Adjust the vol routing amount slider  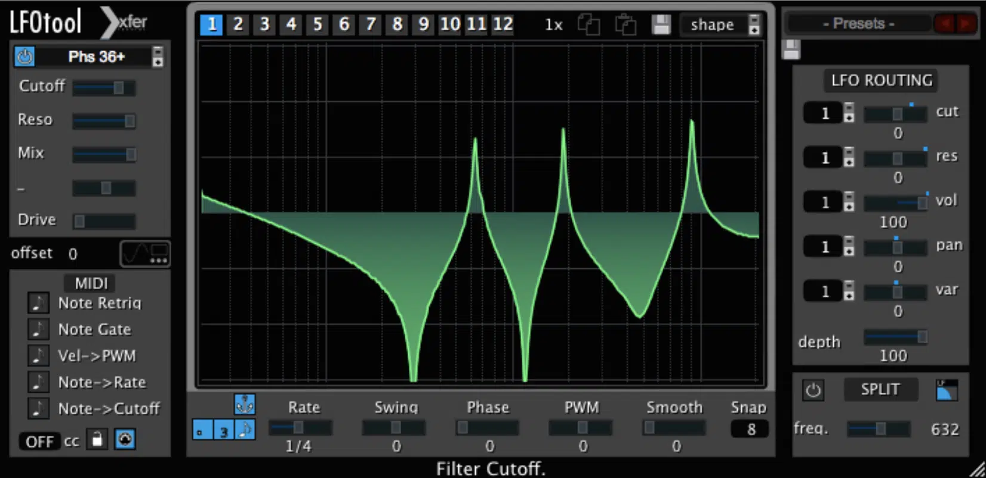tap(896, 203)
